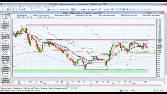Switch to the Срочный рынок tab

17,88
